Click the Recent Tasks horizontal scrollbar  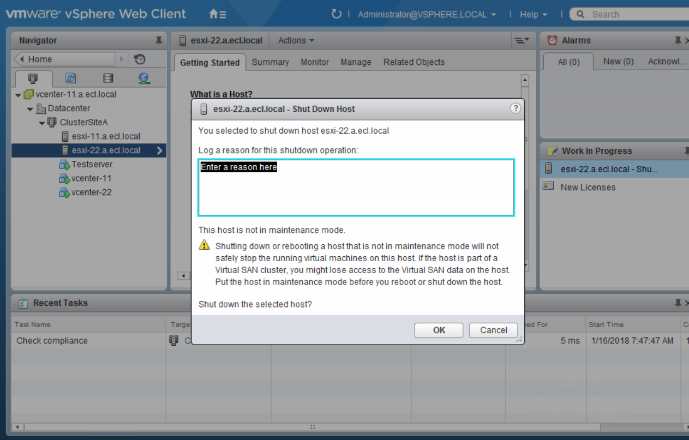coord(312,427)
